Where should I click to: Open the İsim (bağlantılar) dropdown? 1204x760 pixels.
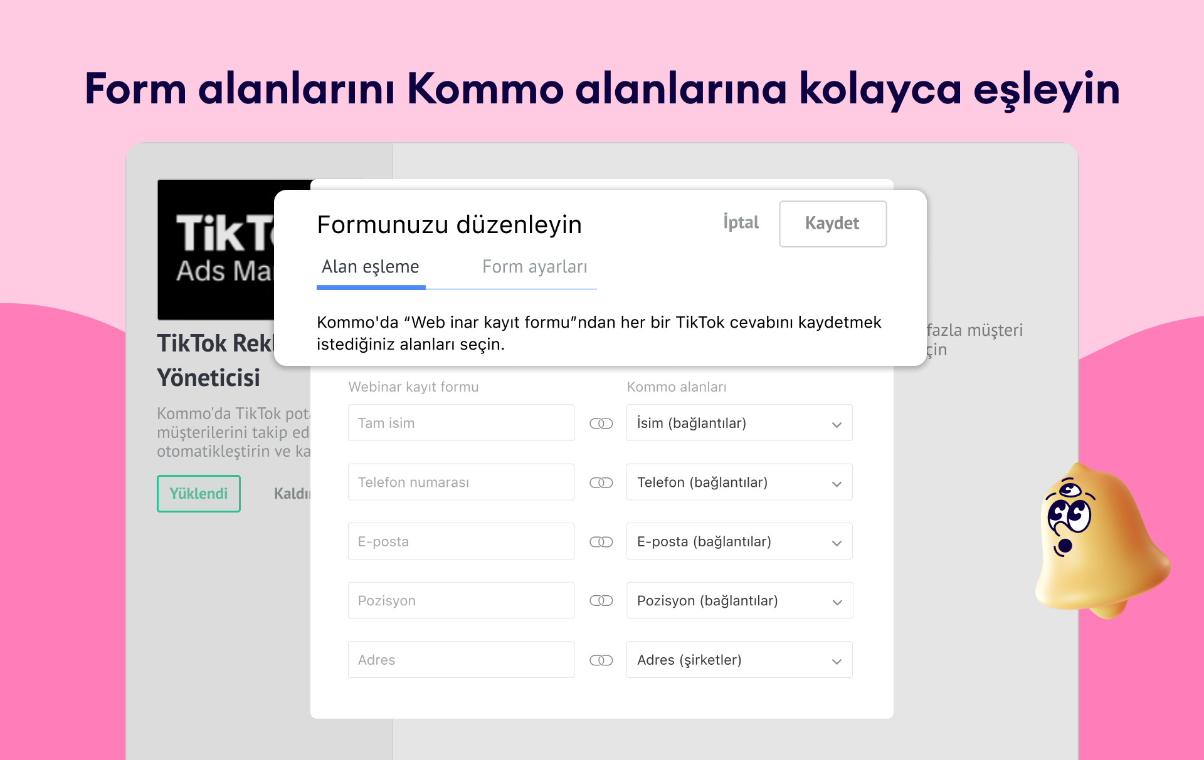click(x=739, y=424)
